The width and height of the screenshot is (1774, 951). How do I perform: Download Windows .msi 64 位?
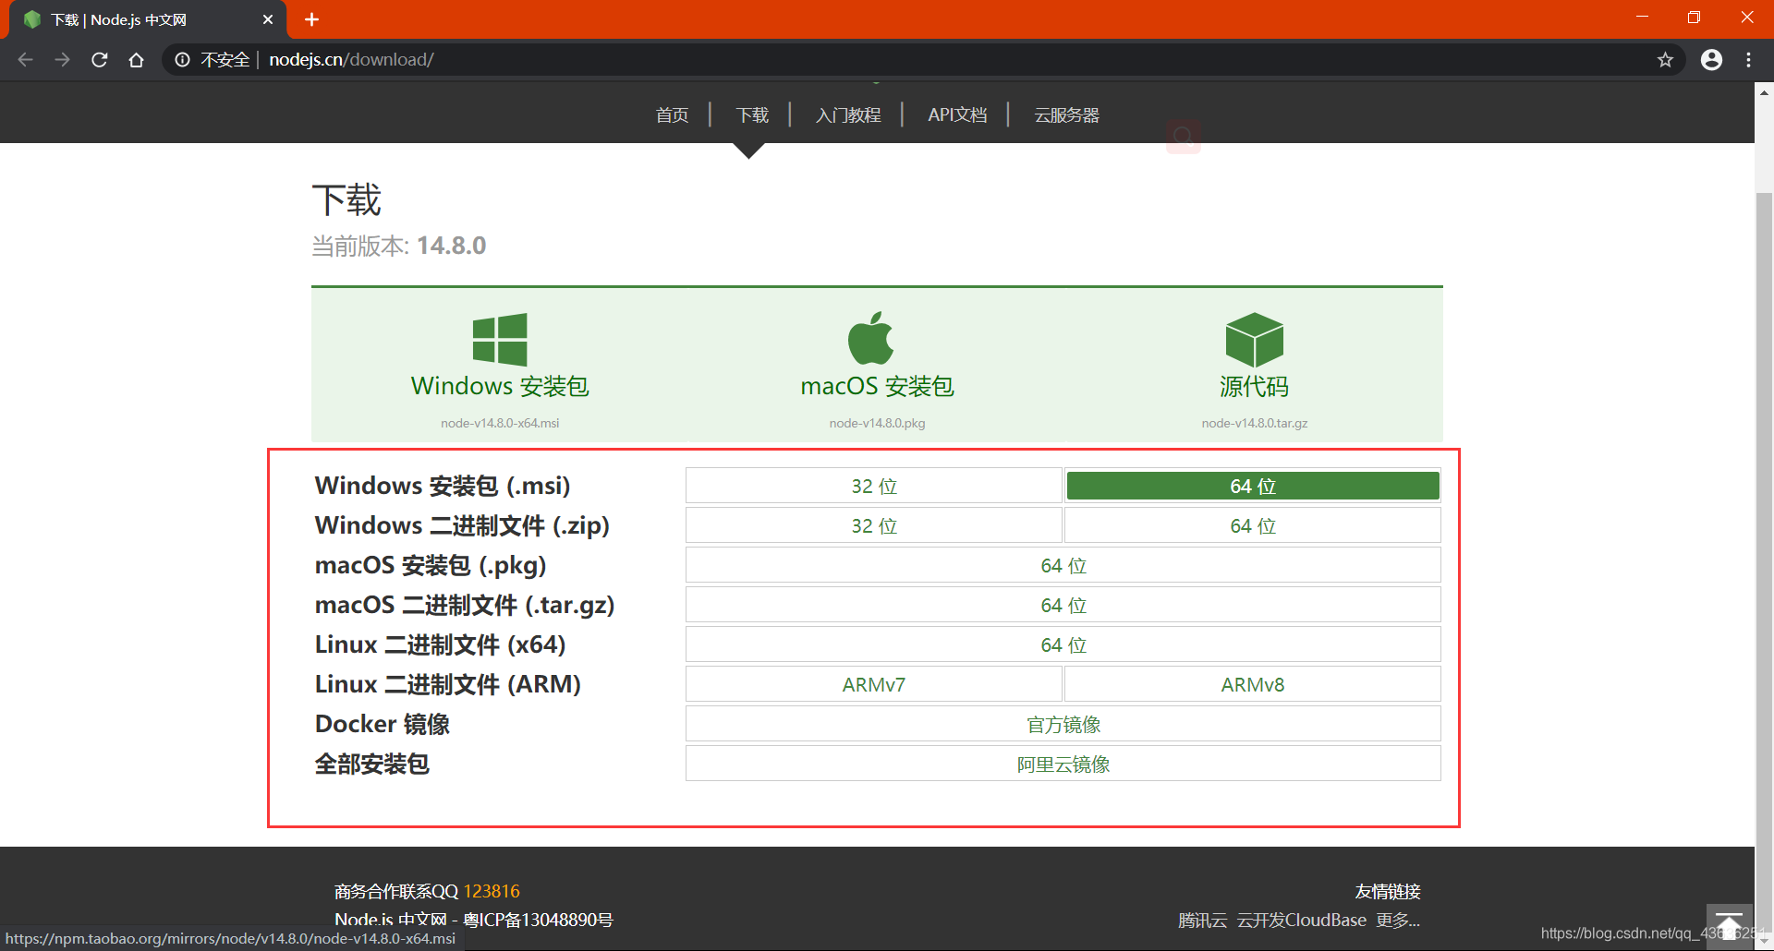coord(1253,486)
